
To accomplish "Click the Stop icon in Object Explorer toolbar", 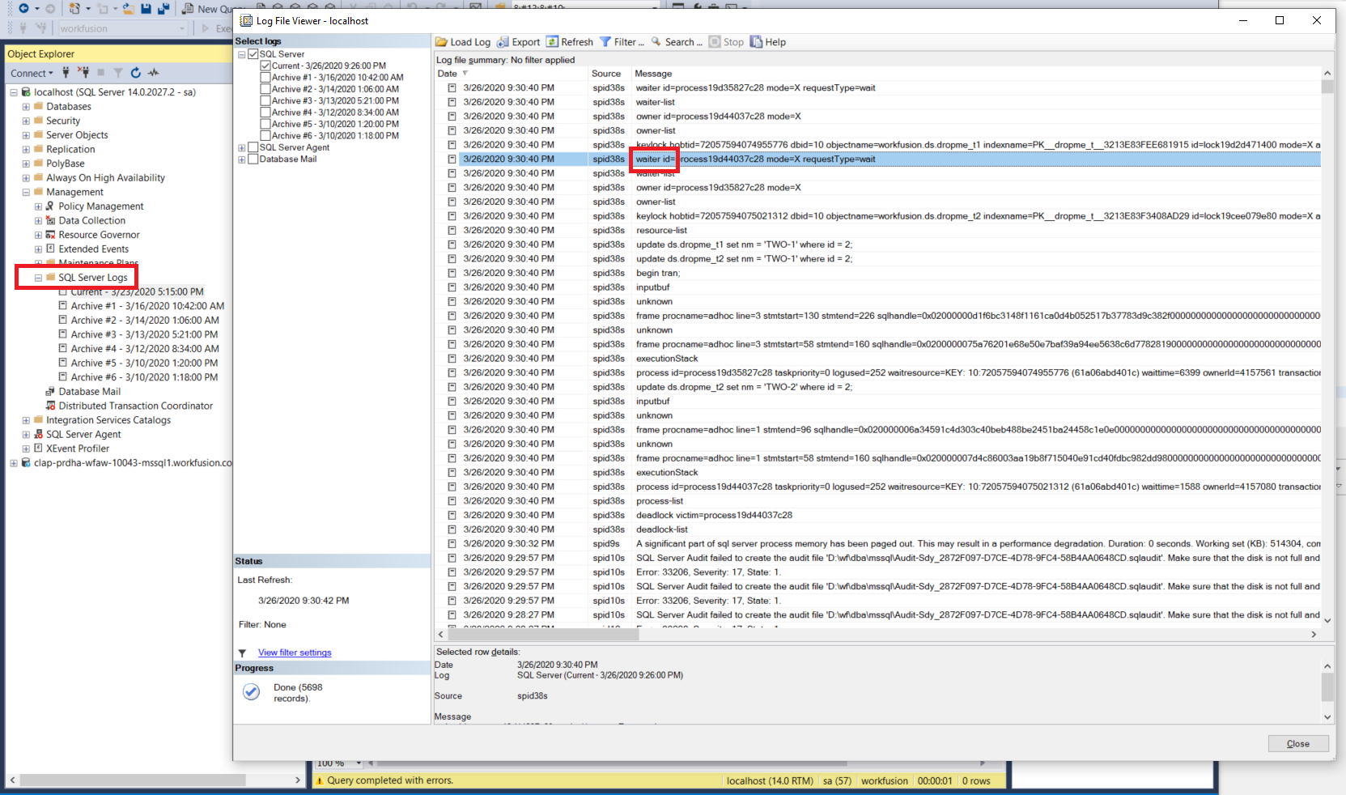I will [102, 73].
